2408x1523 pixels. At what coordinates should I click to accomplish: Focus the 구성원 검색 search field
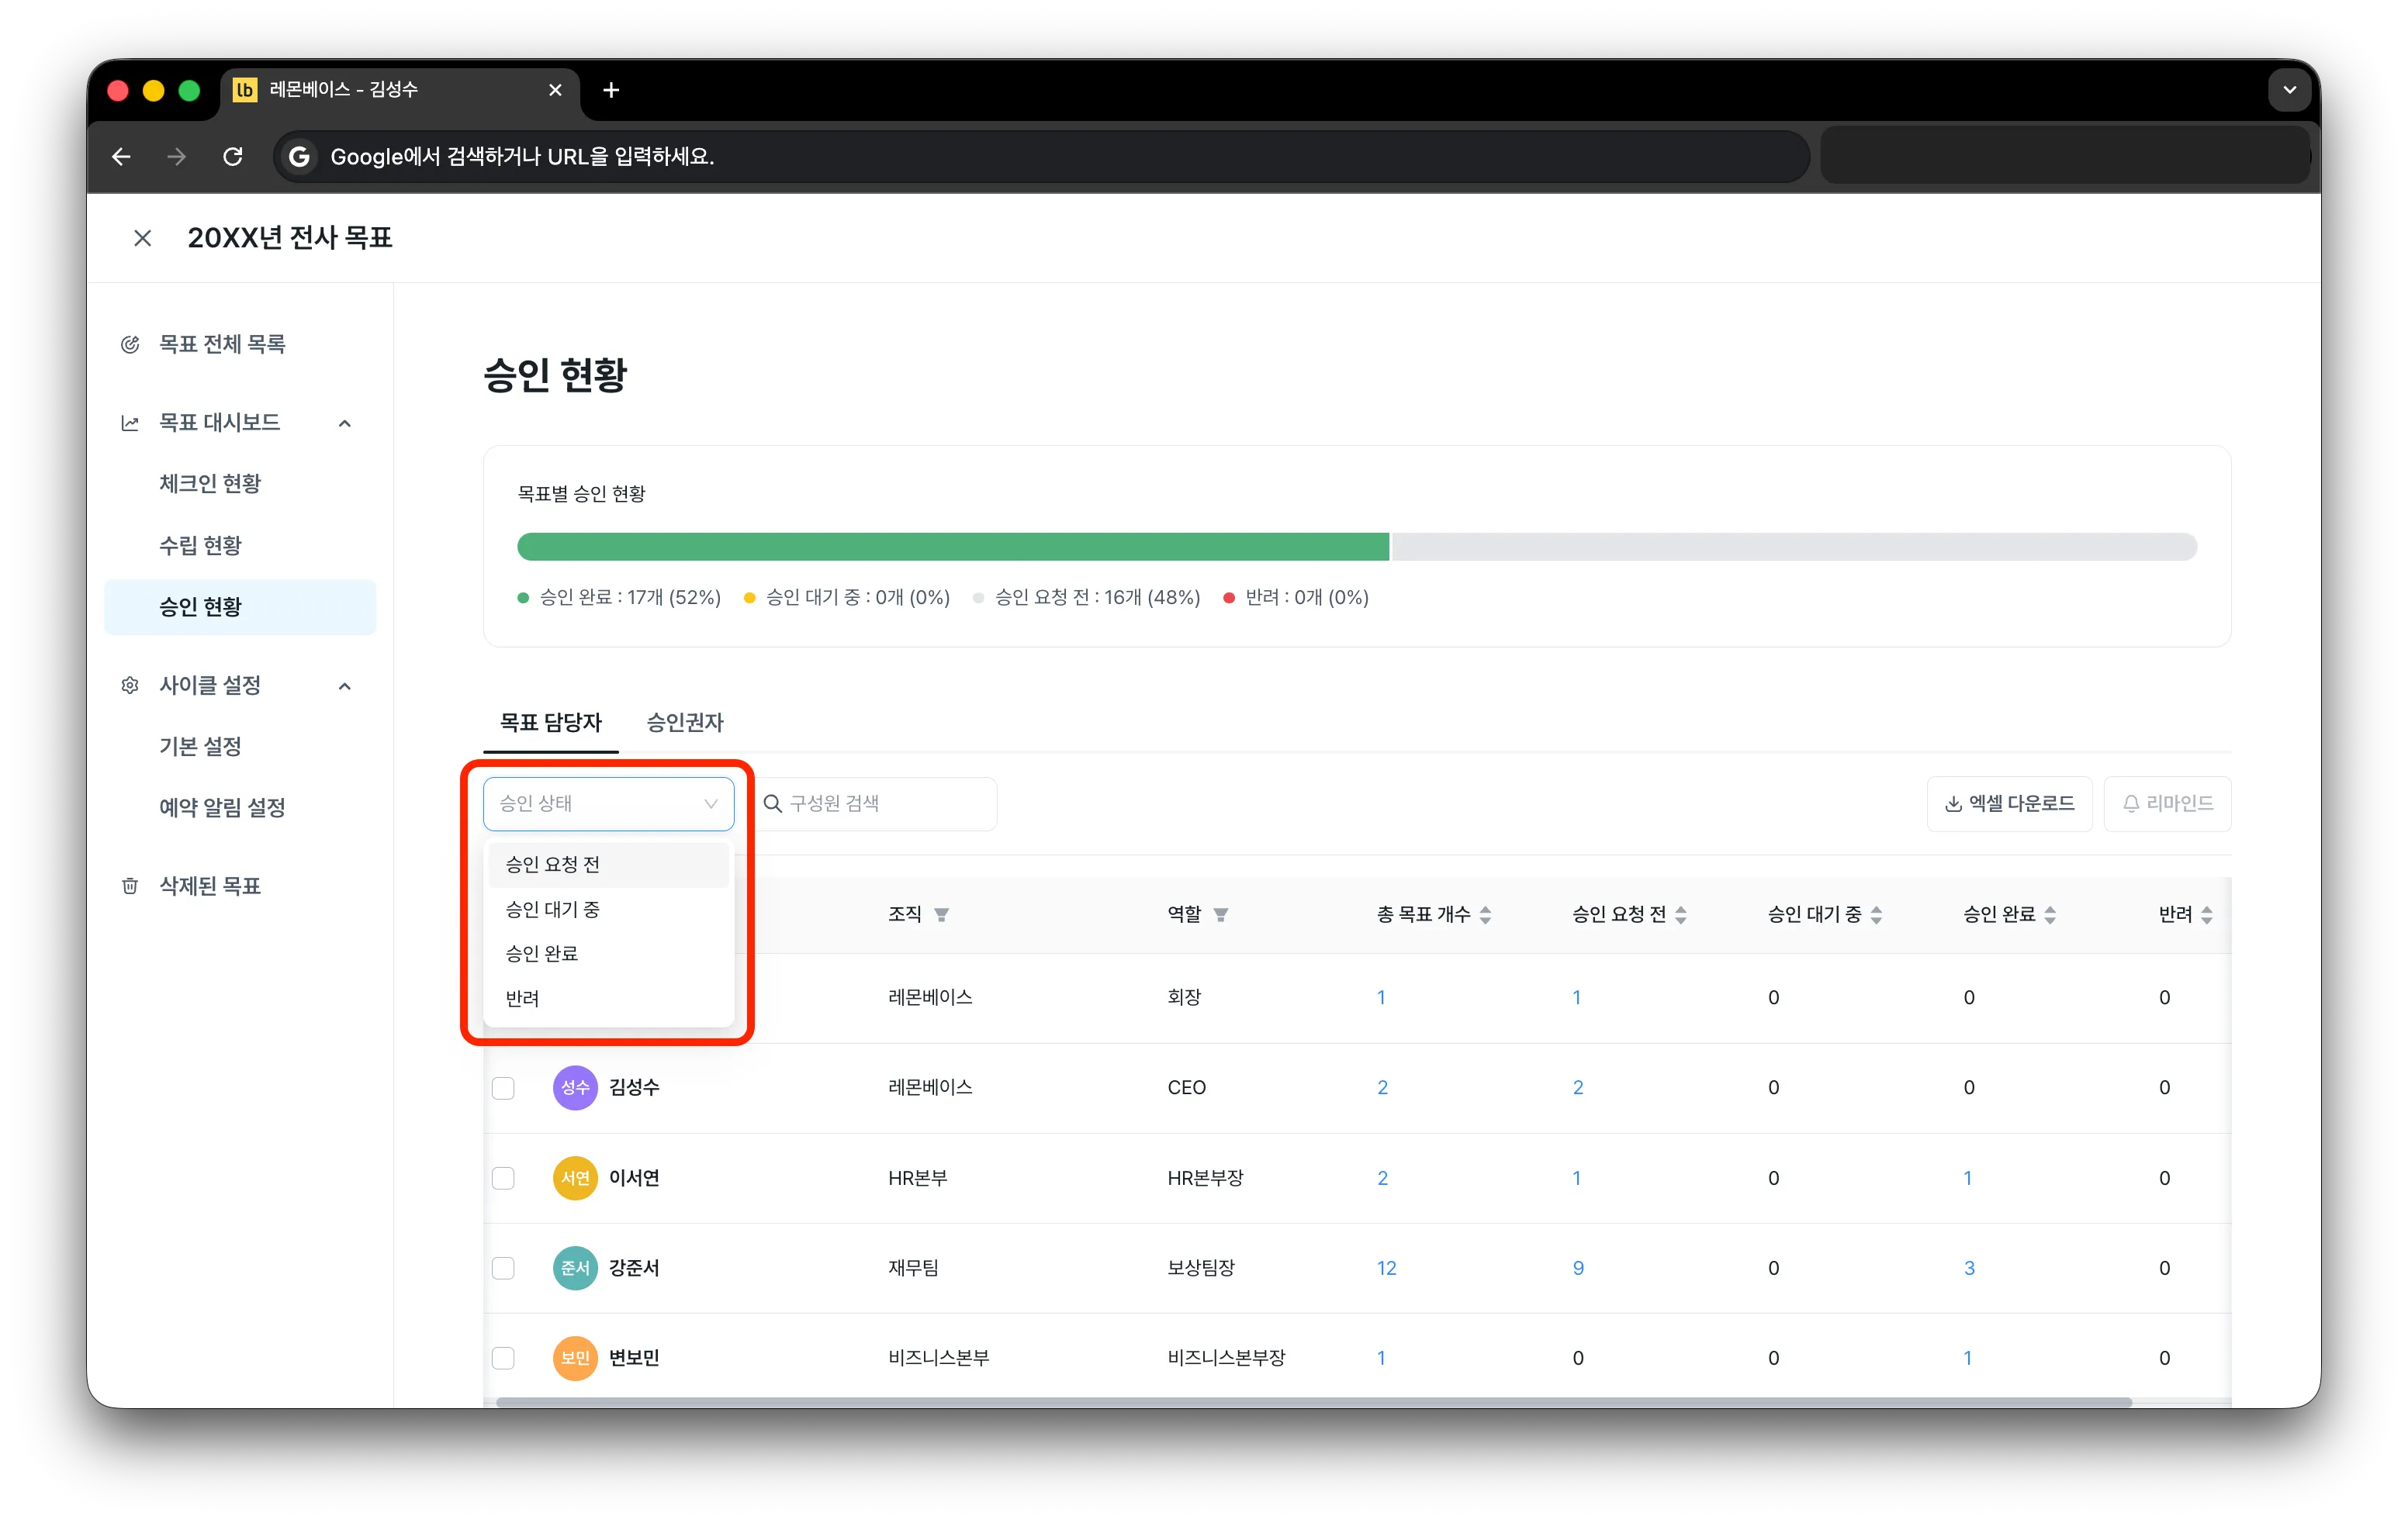875,803
